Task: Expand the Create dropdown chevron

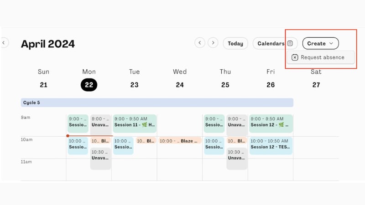Action: [x=331, y=43]
